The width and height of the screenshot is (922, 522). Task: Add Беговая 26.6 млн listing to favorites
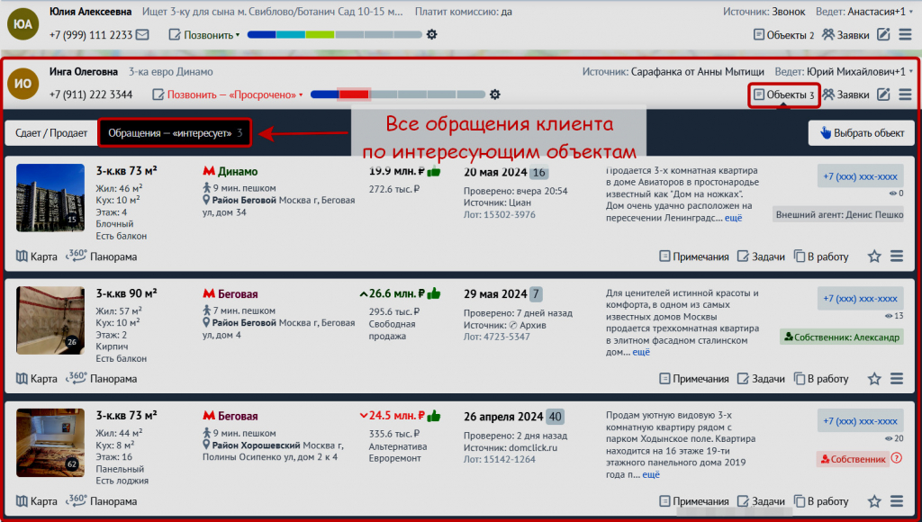point(874,379)
